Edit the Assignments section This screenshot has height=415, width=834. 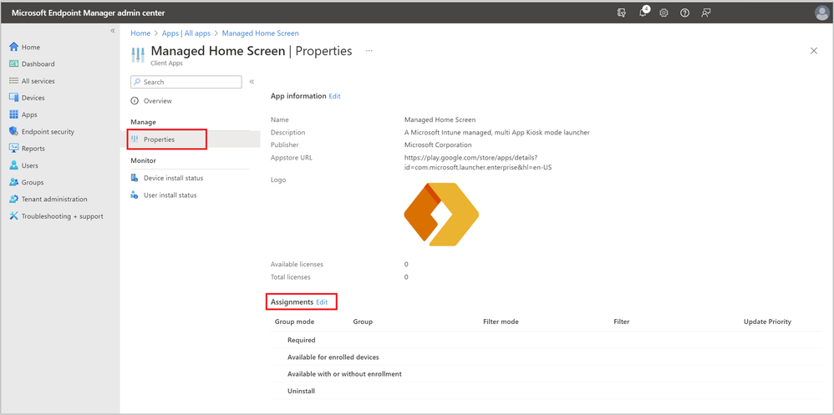[x=322, y=301]
